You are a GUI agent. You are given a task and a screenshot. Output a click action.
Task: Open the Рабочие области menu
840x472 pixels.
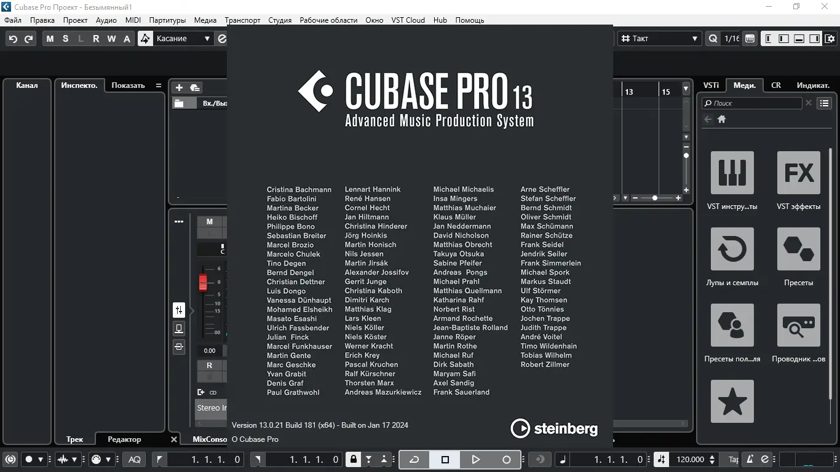point(328,20)
